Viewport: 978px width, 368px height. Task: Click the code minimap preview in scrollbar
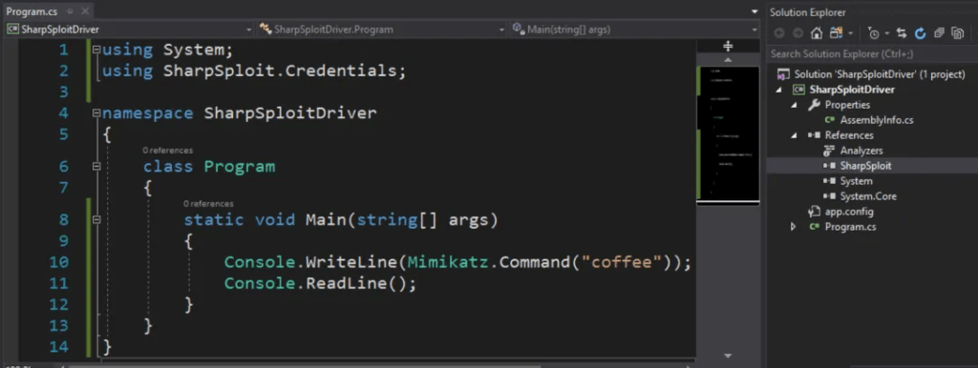tap(727, 133)
